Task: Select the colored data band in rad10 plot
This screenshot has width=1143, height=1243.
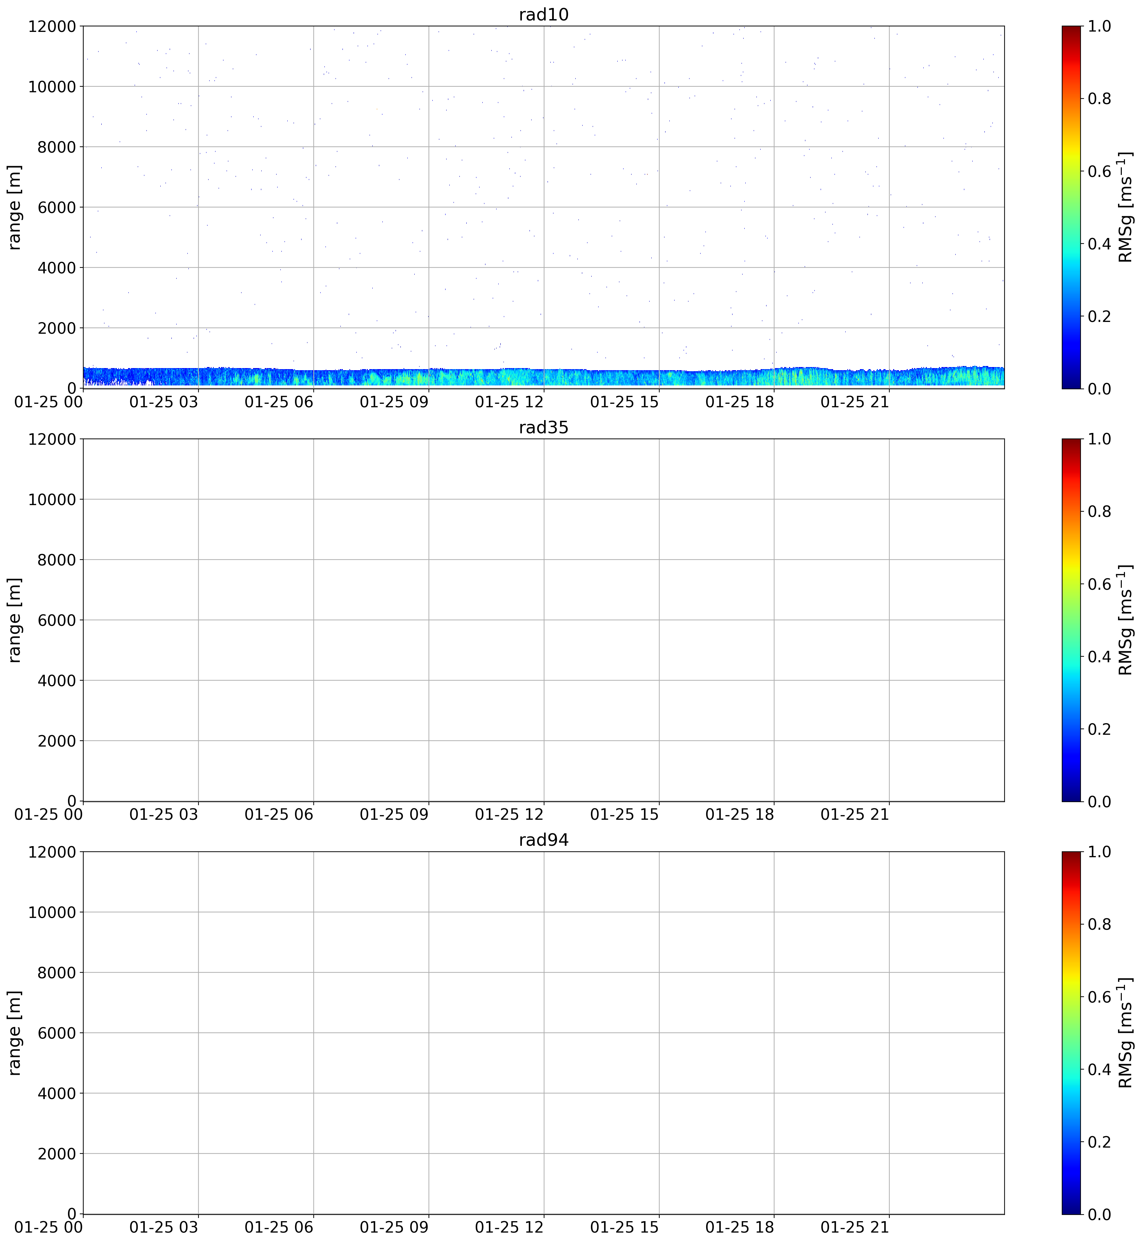Action: 544,377
